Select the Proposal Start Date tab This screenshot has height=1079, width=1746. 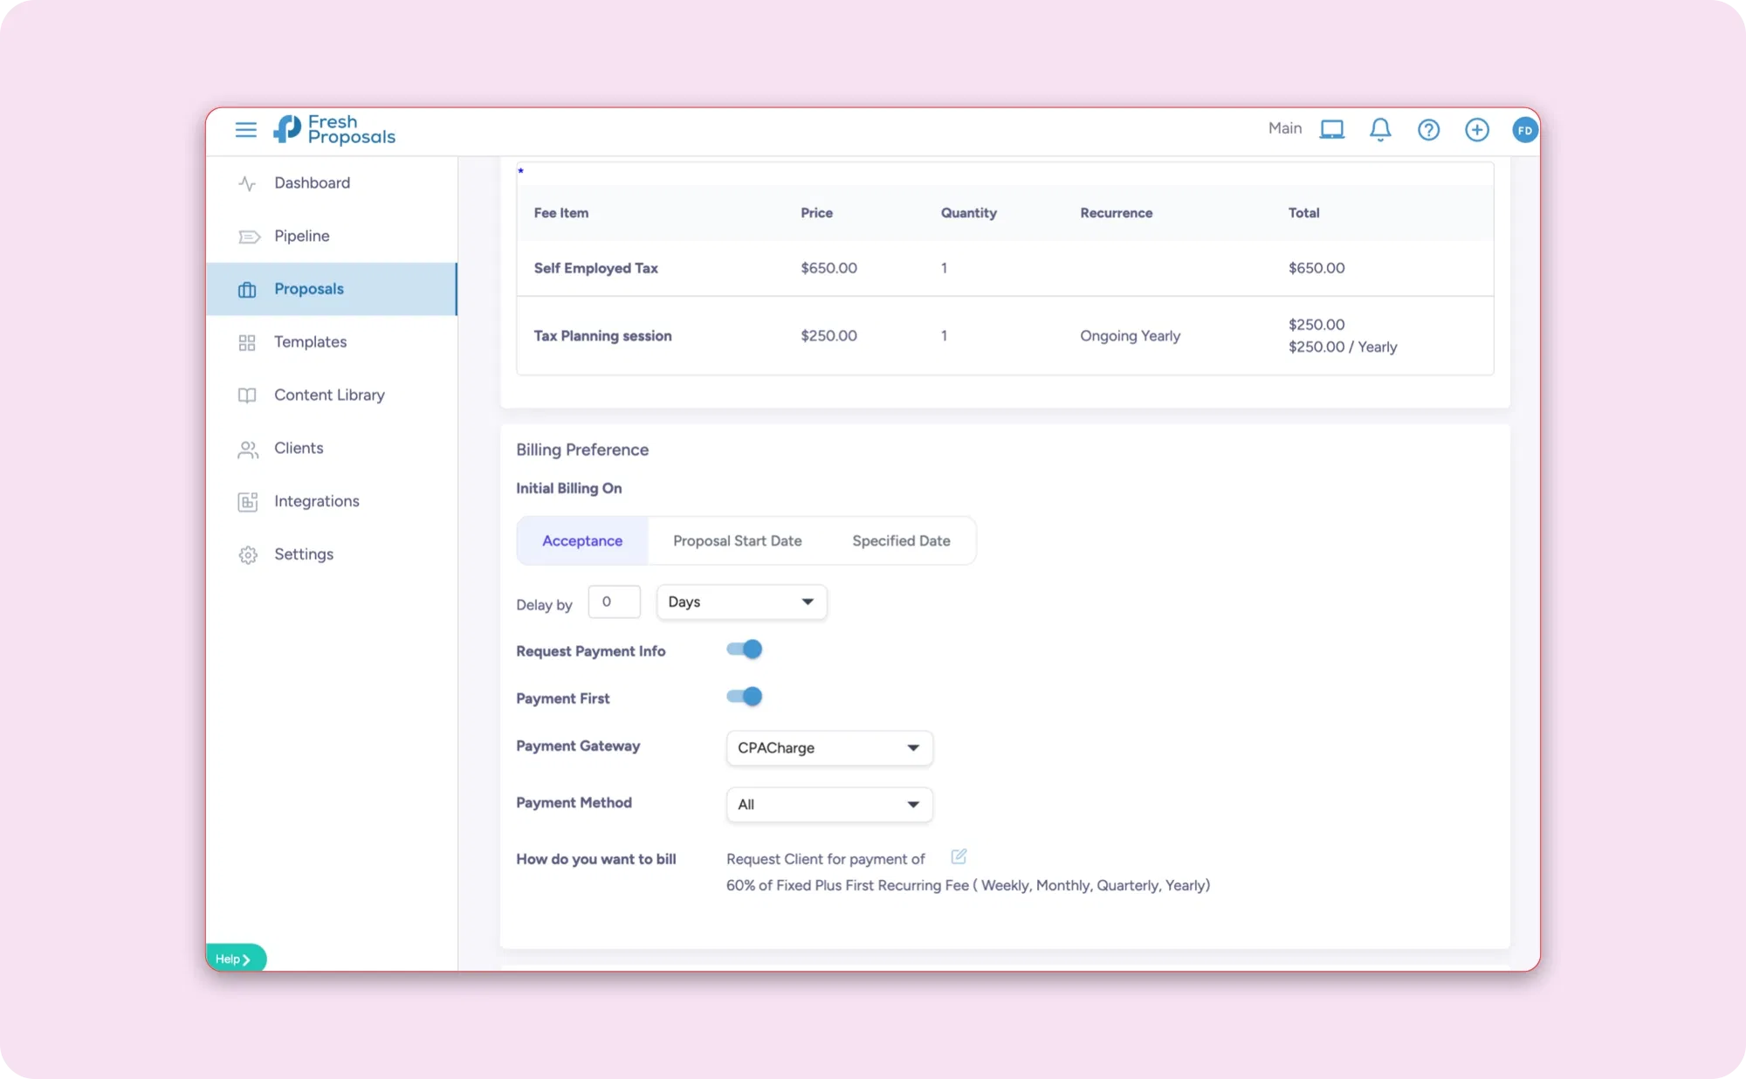[737, 541]
